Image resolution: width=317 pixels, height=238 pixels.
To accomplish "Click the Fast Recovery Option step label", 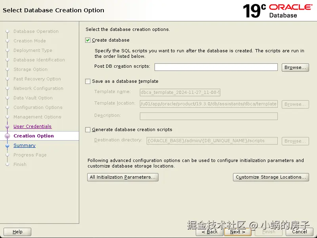I will pyautogui.click(x=37, y=79).
